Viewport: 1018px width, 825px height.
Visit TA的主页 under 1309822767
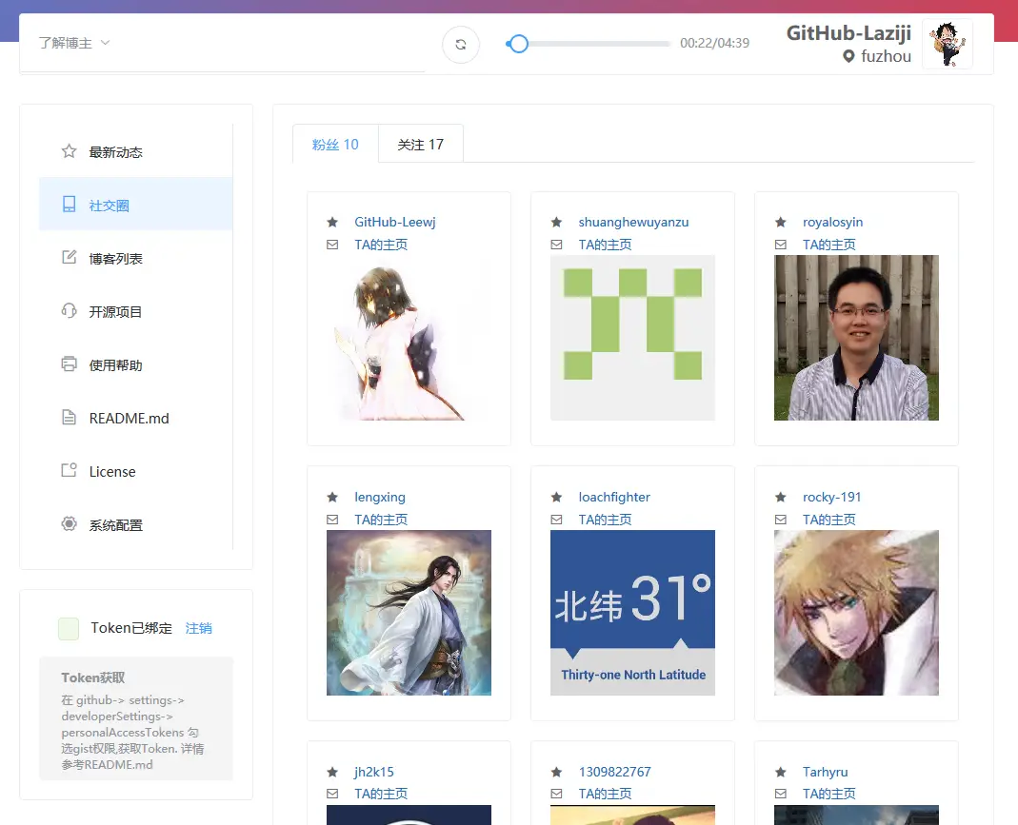pyautogui.click(x=605, y=794)
